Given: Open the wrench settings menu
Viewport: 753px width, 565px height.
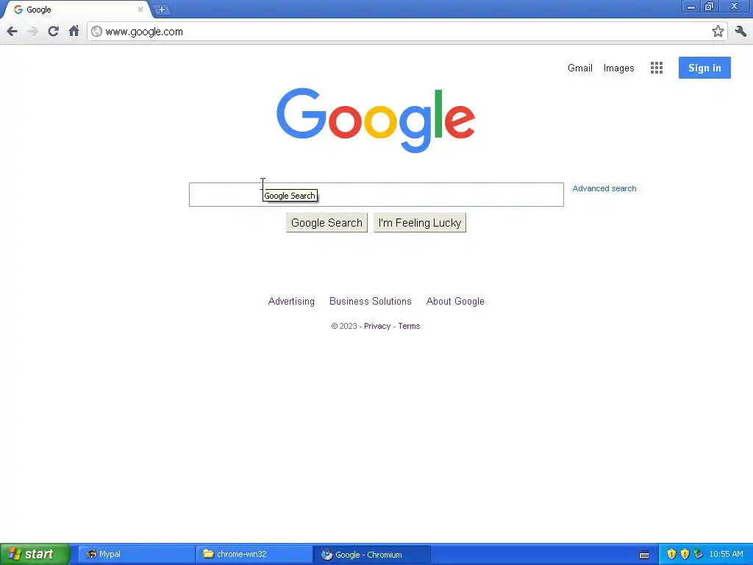Looking at the screenshot, I should tap(740, 32).
